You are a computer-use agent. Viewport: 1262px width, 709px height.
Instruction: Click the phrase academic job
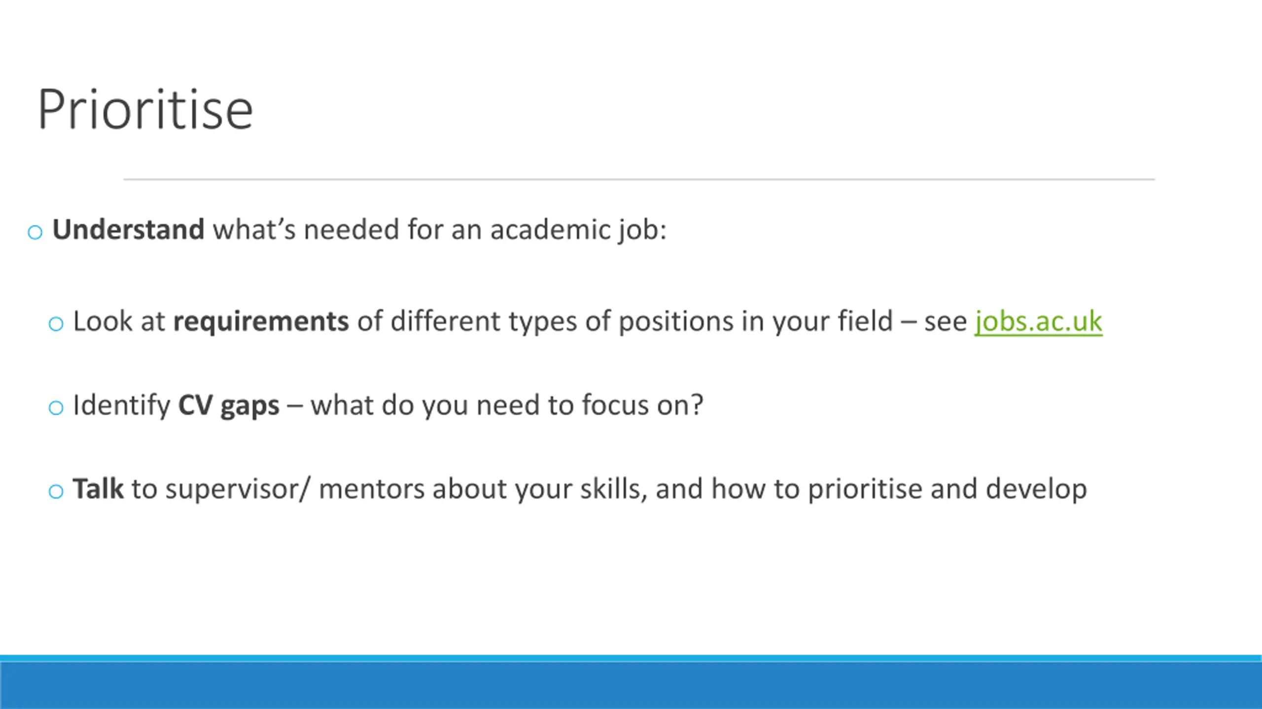pyautogui.click(x=578, y=231)
